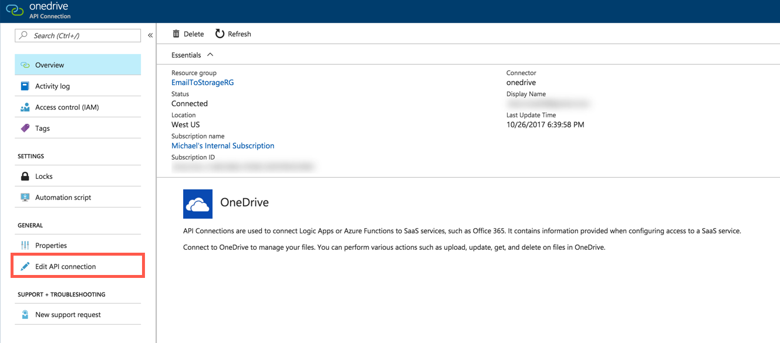Open Michael's Internal Subscription link

223,146
